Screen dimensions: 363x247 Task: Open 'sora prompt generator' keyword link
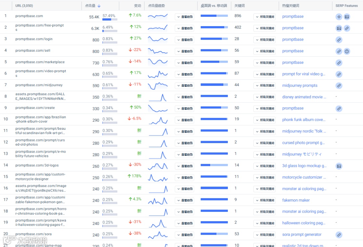coord(301,235)
